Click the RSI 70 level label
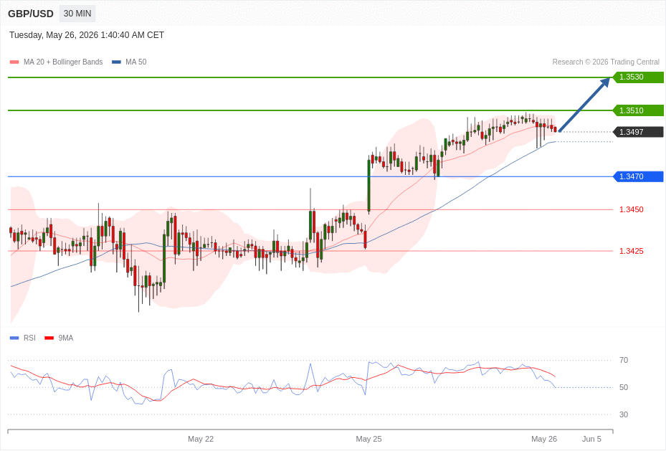This screenshot has height=451, width=666. tap(624, 360)
